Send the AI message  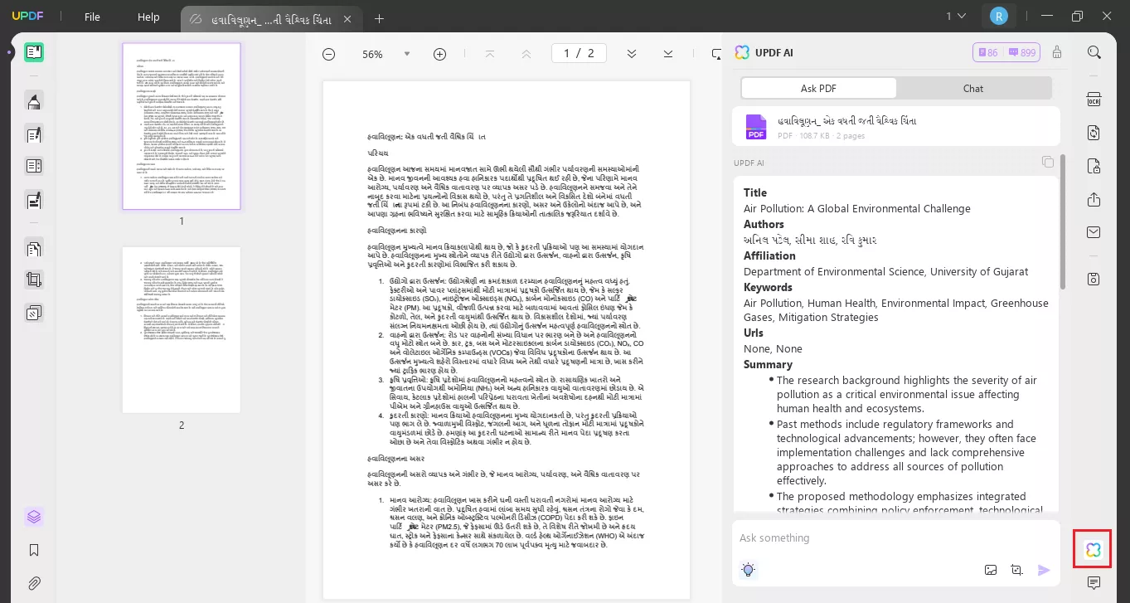click(x=1044, y=570)
